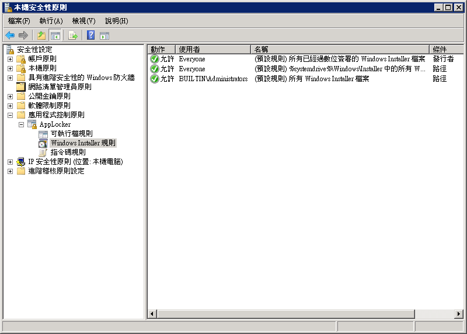The height and width of the screenshot is (334, 467).
Task: Click the horizontal scrollbar right arrow
Action: pyautogui.click(x=459, y=314)
